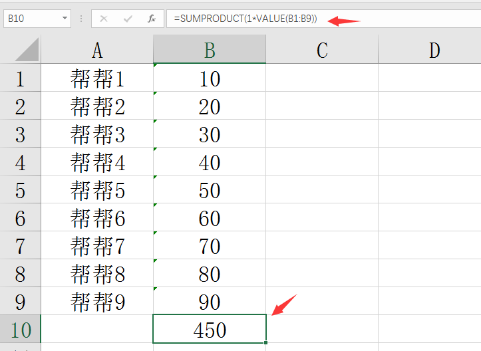Click cell containing 帮帮3
Image resolution: width=481 pixels, height=351 pixels.
(x=97, y=134)
